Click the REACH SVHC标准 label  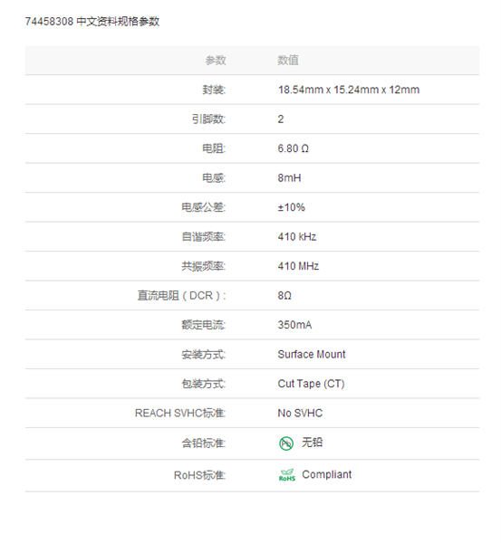coord(180,414)
